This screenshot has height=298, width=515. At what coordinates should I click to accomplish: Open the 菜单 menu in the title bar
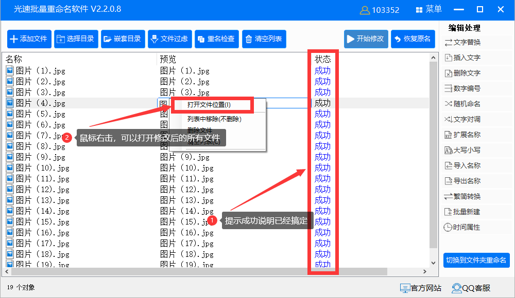(x=428, y=9)
